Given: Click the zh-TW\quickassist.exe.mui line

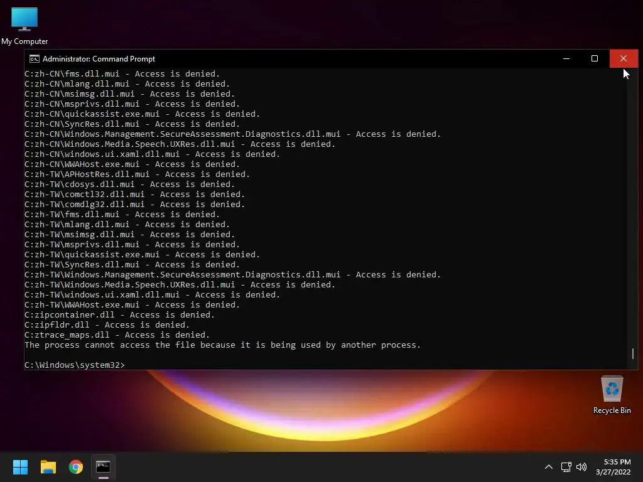Looking at the screenshot, I should (x=143, y=255).
